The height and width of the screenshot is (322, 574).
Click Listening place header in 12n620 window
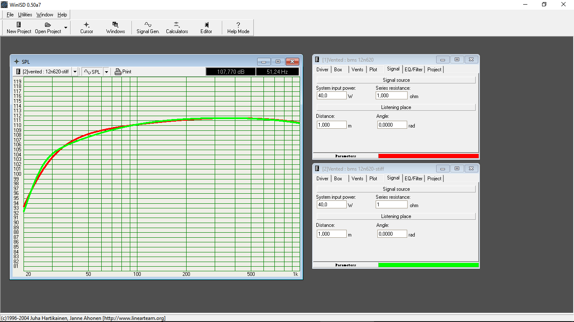(396, 107)
